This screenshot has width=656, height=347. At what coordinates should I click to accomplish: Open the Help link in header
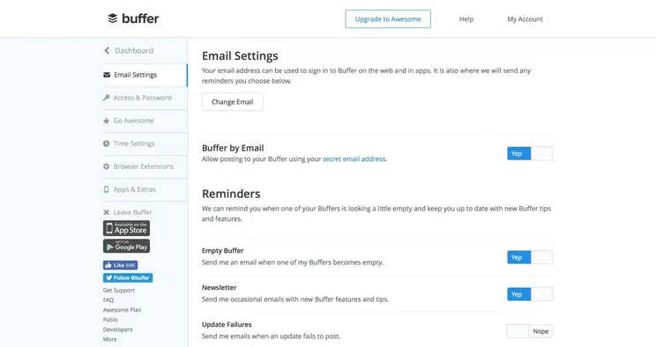click(466, 19)
